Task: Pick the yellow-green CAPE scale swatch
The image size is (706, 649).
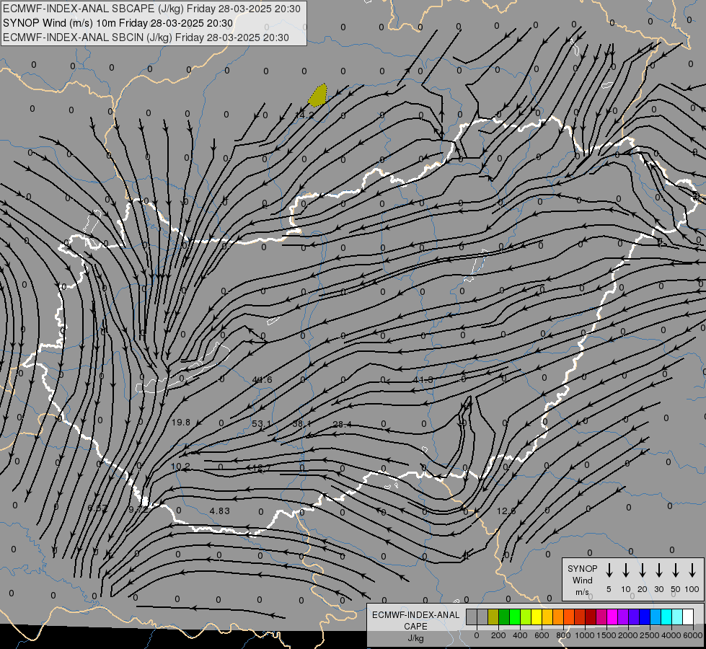Action: tap(526, 617)
